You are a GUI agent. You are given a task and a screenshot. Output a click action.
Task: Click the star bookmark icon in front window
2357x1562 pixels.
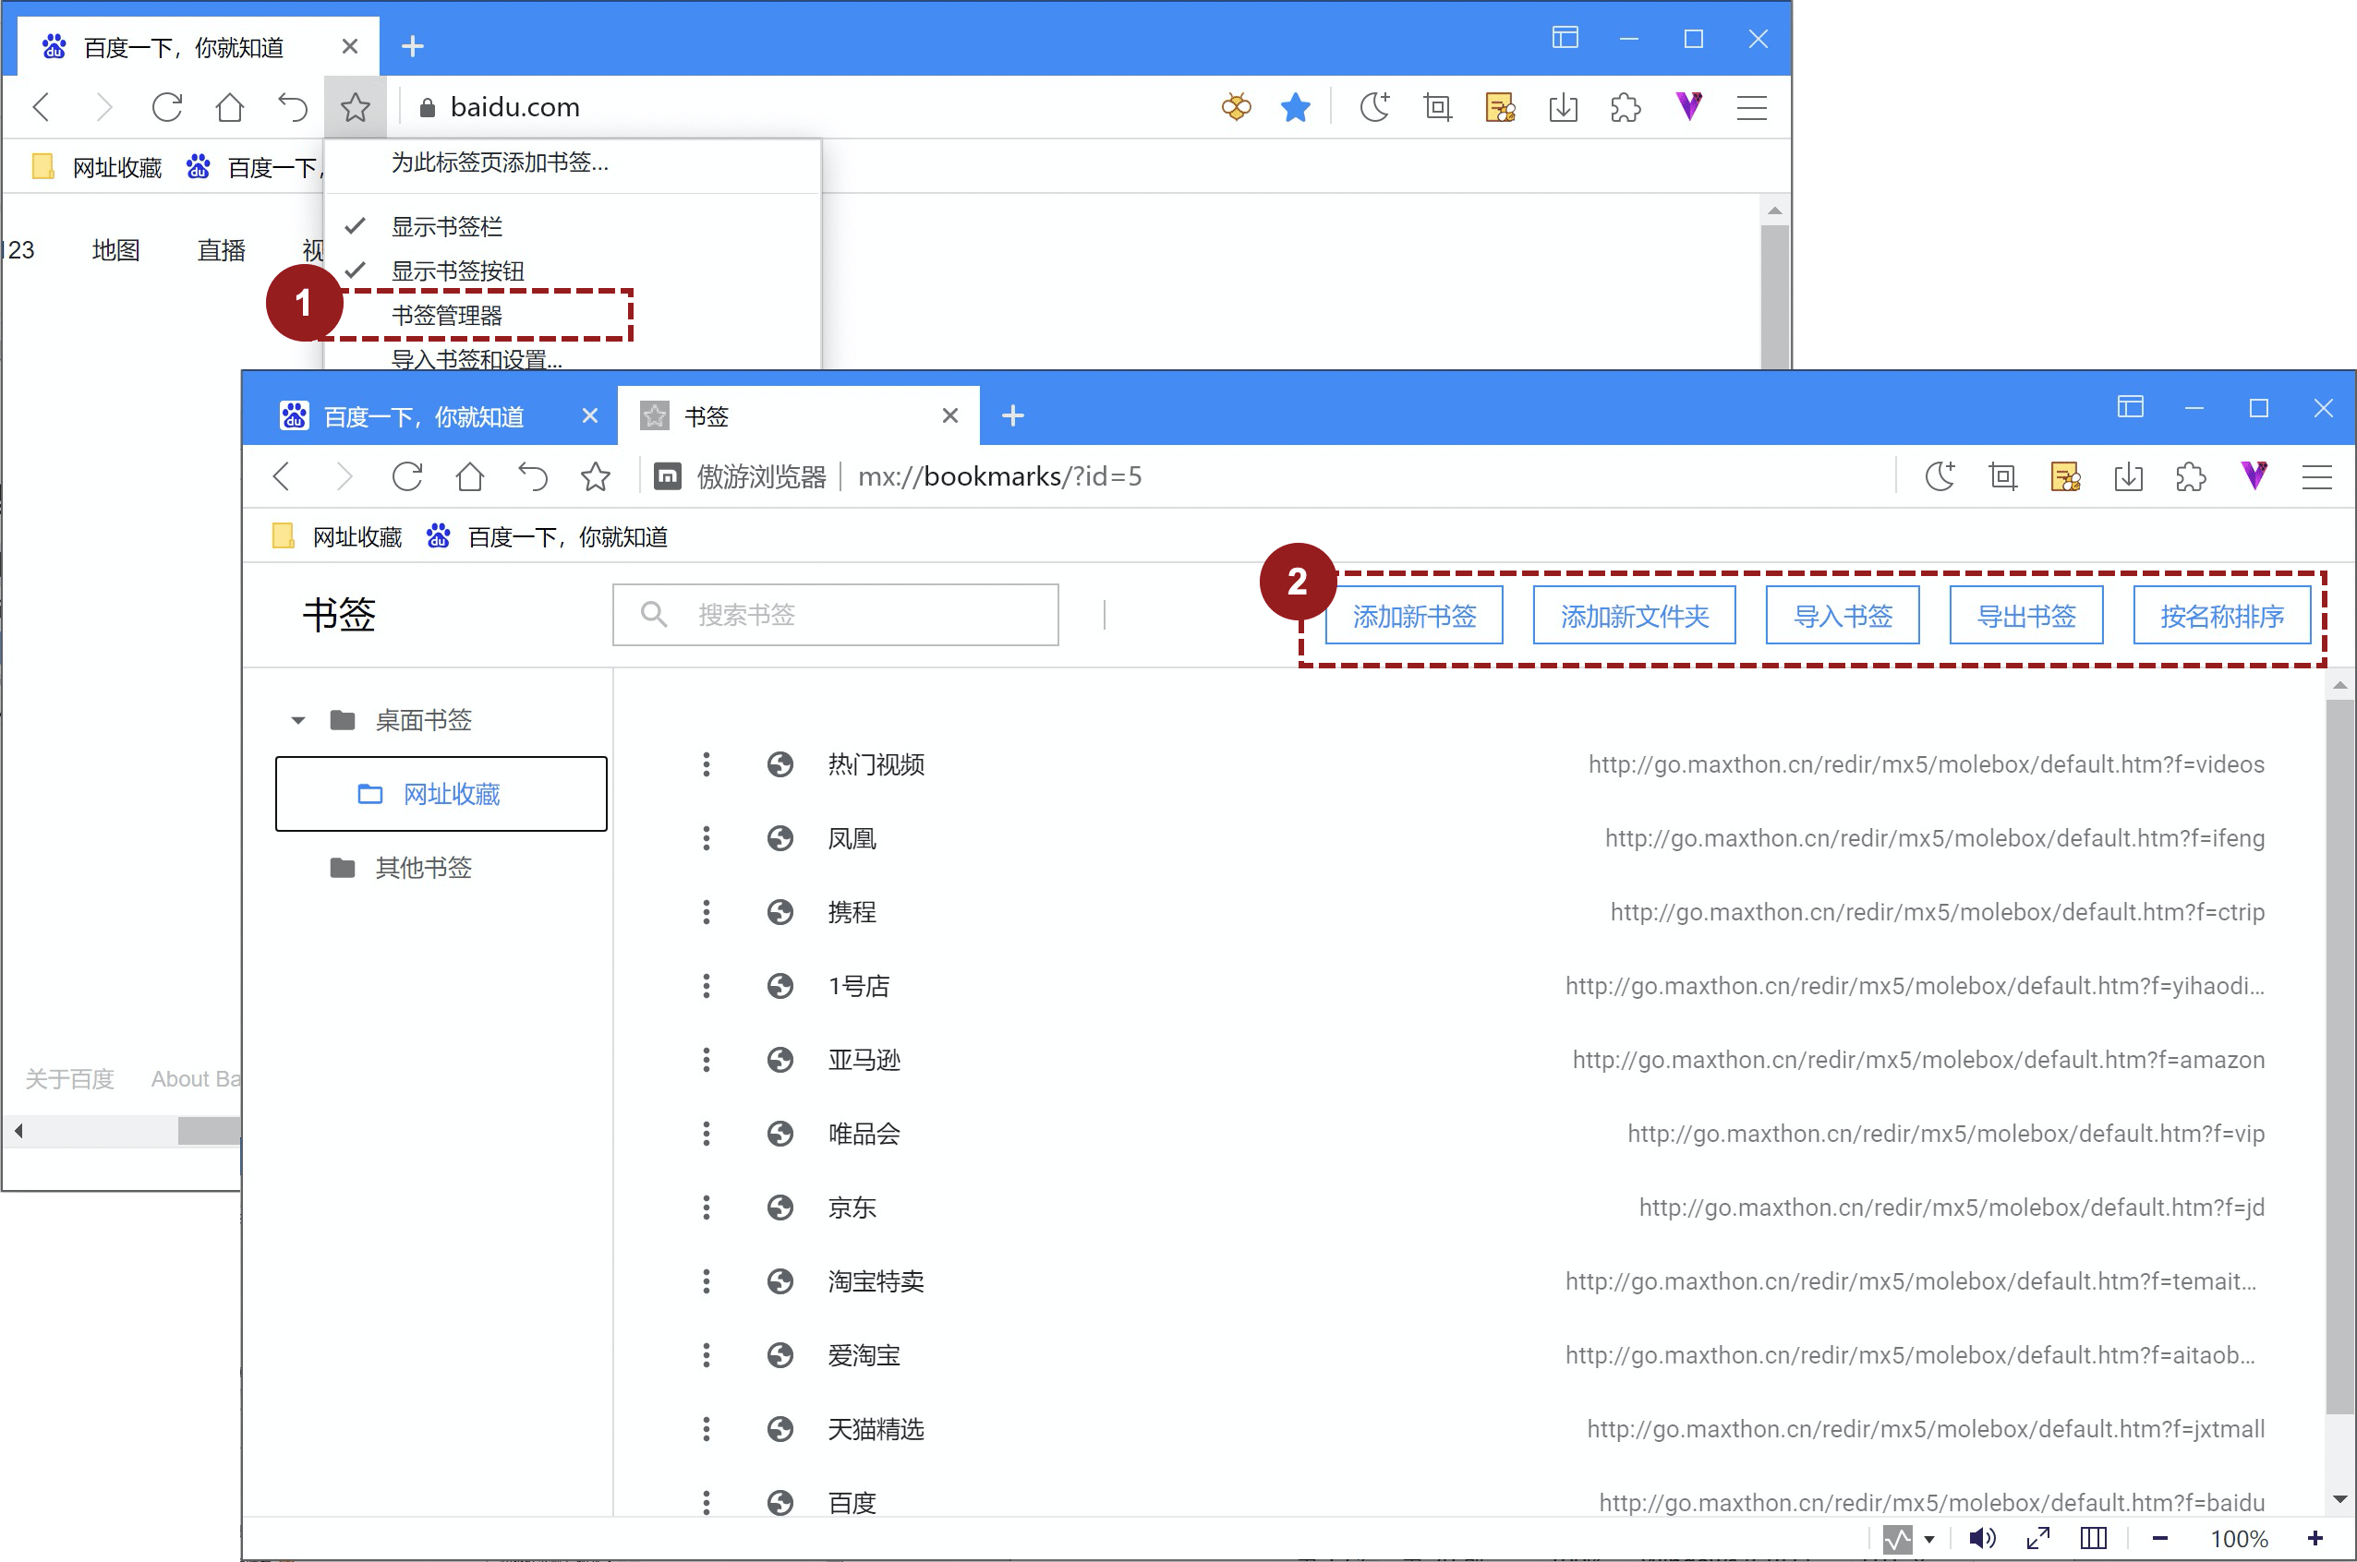(x=595, y=476)
